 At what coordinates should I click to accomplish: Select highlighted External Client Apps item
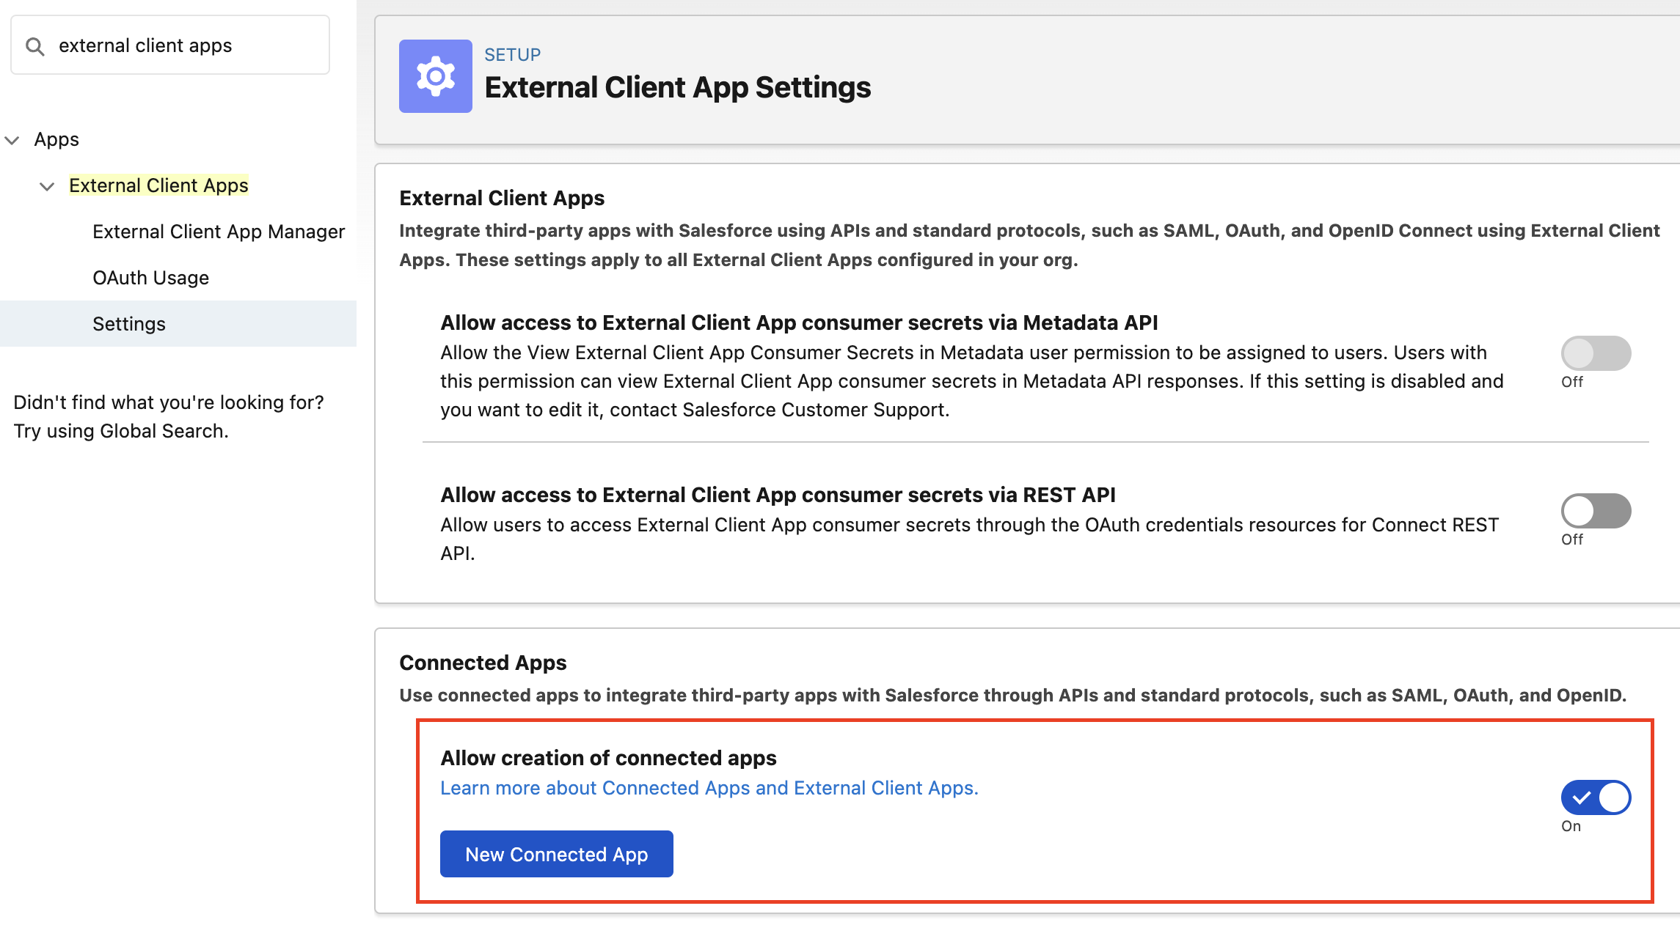158,185
